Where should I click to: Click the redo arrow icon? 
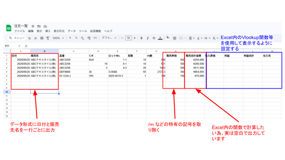point(35,38)
